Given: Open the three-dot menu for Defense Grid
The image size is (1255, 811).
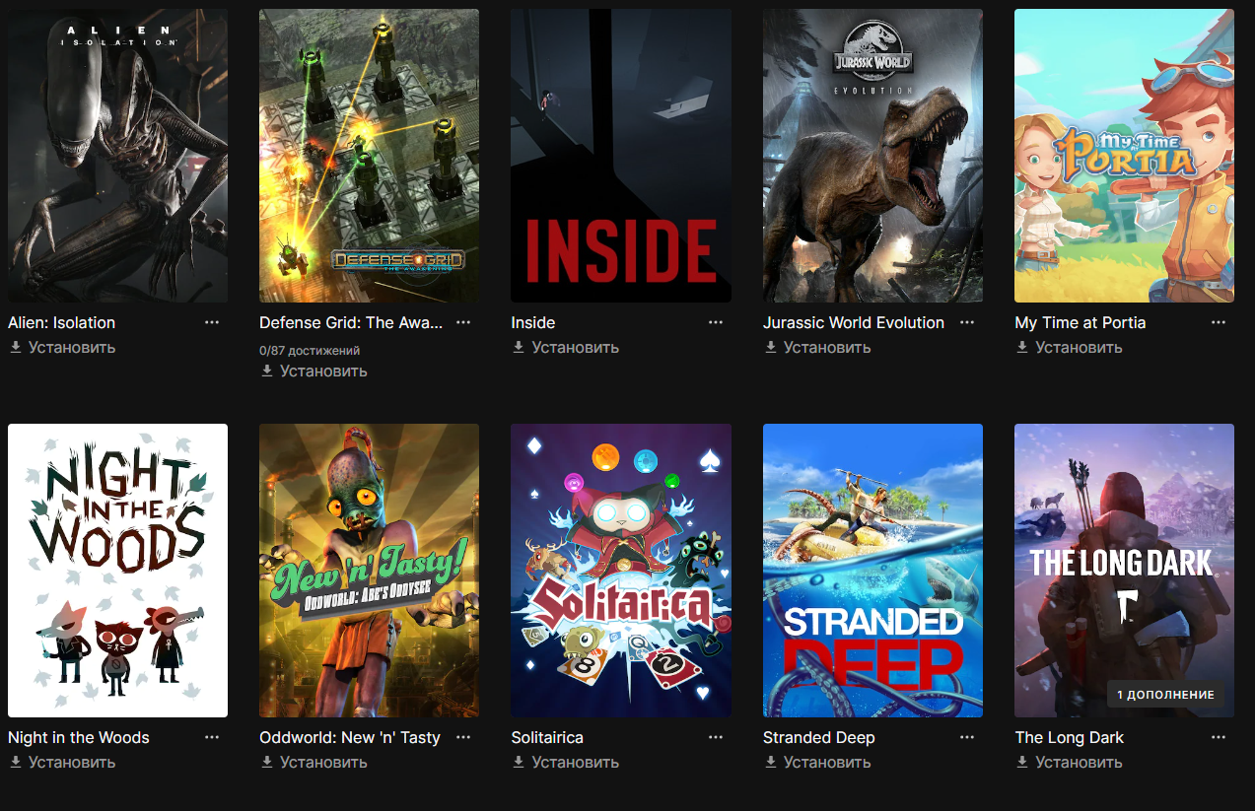Looking at the screenshot, I should (463, 322).
